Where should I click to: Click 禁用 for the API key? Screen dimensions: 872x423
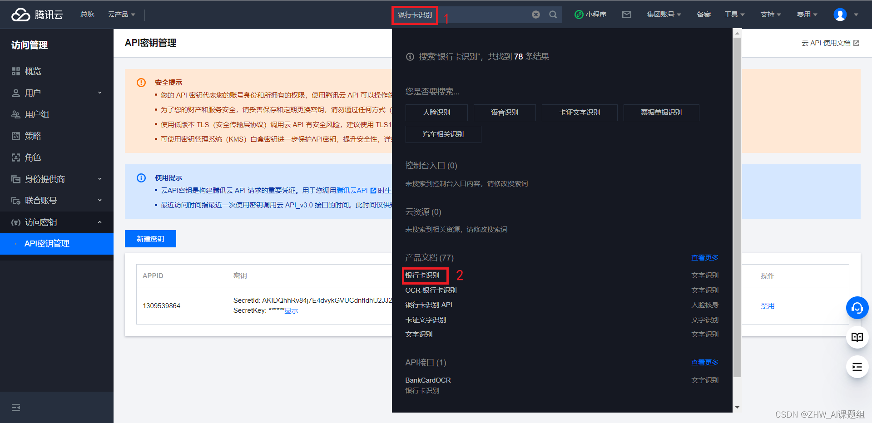768,305
